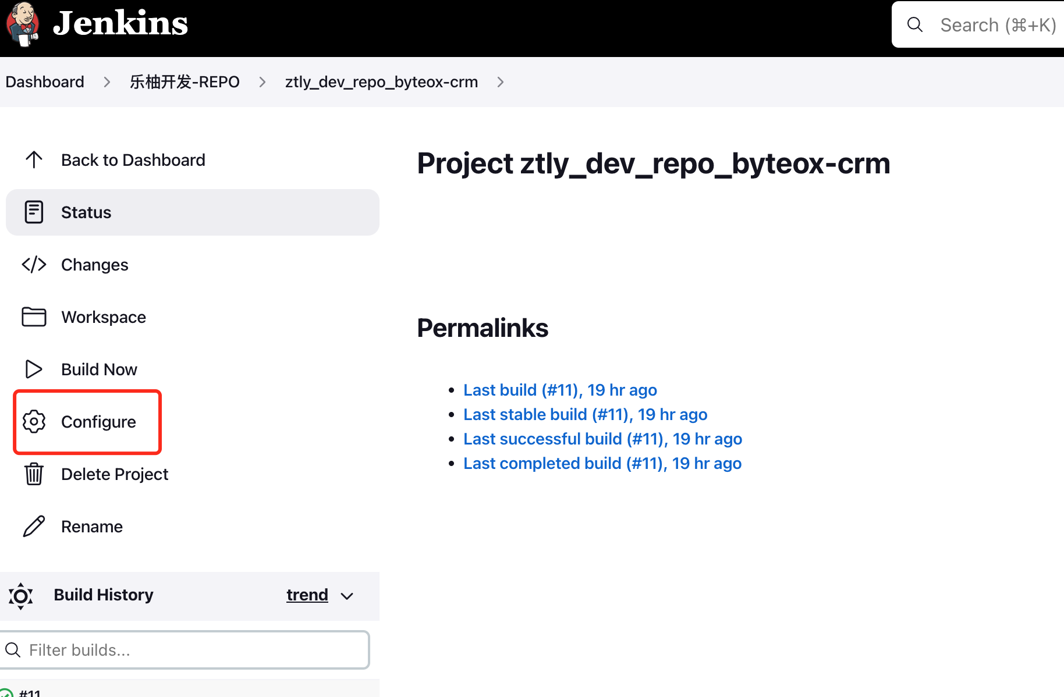This screenshot has height=697, width=1064.
Task: Expand the Build History dropdown chevron
Action: [x=347, y=596]
